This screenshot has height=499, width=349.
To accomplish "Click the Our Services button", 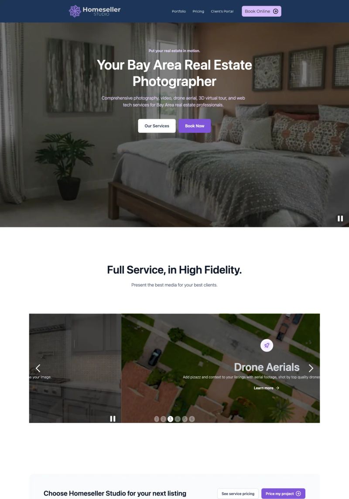I will point(157,126).
